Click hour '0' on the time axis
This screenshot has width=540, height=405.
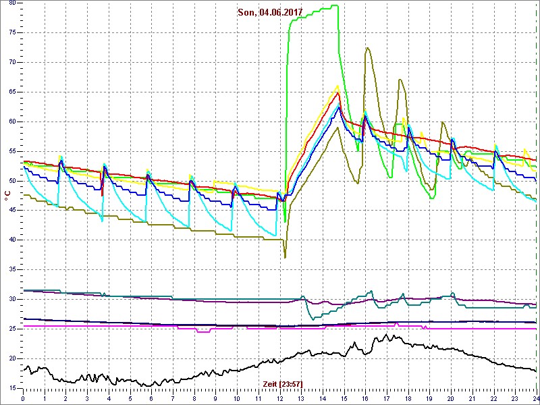tap(23, 398)
